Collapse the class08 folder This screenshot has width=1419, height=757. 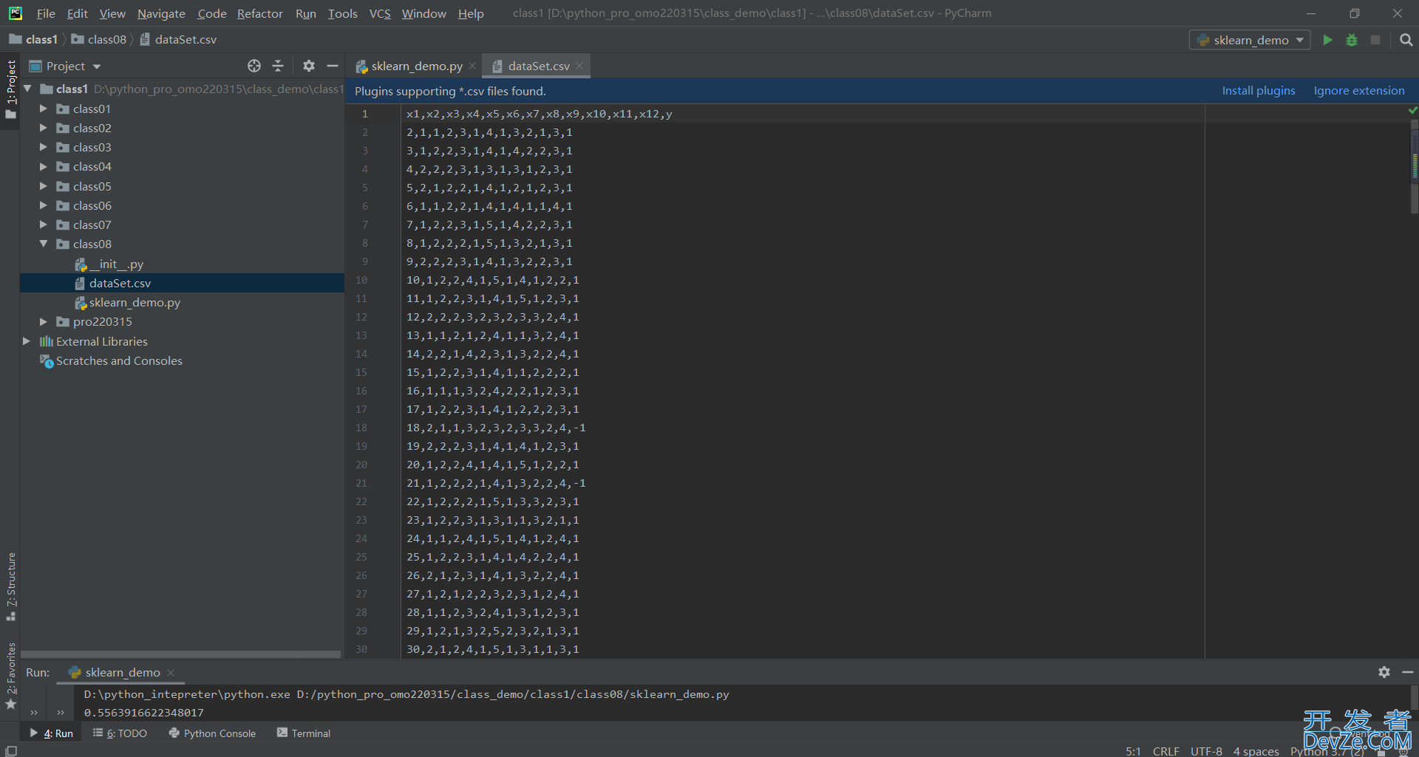44,244
